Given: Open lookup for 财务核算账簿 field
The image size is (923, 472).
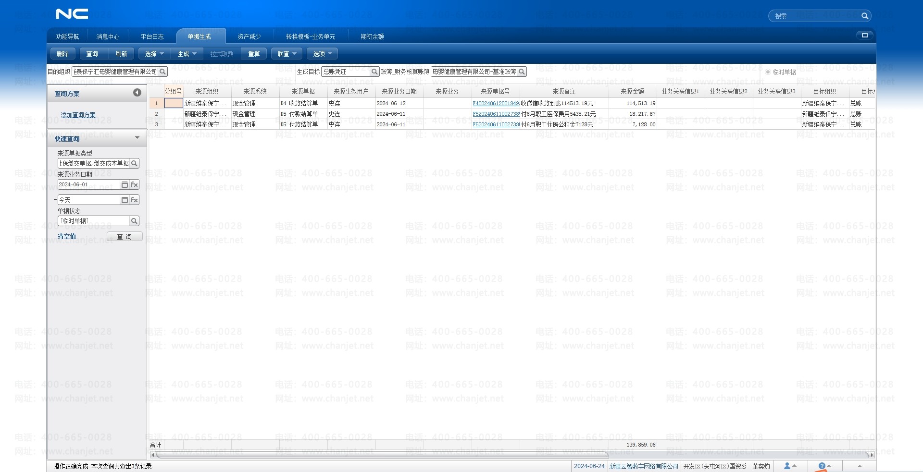Looking at the screenshot, I should (522, 72).
